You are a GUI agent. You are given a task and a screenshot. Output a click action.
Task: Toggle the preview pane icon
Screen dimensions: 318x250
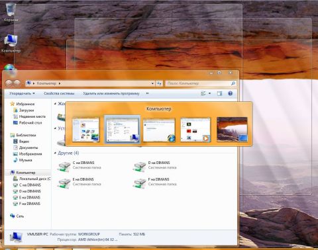(x=219, y=93)
